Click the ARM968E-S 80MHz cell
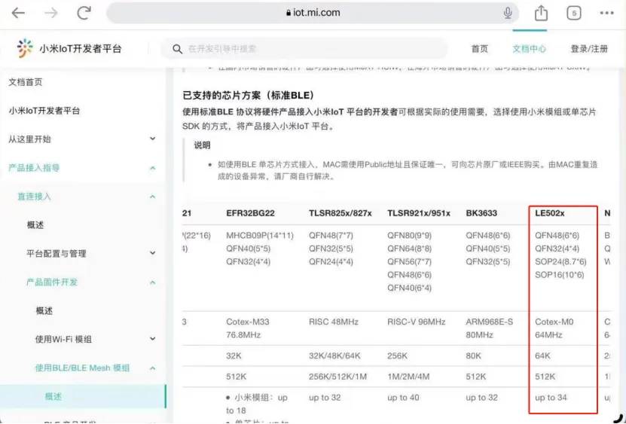This screenshot has width=626, height=424. [x=489, y=328]
